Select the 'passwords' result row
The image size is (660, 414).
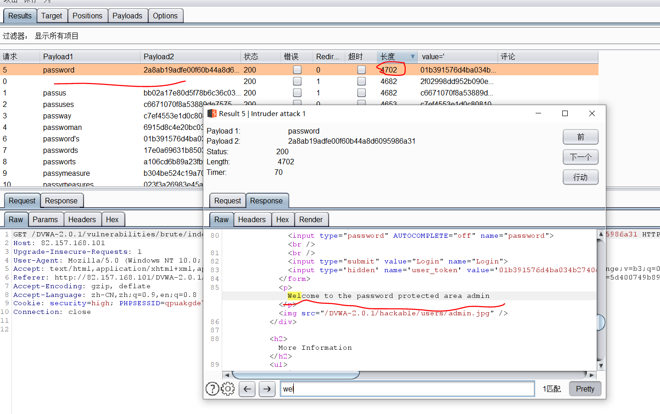101,150
